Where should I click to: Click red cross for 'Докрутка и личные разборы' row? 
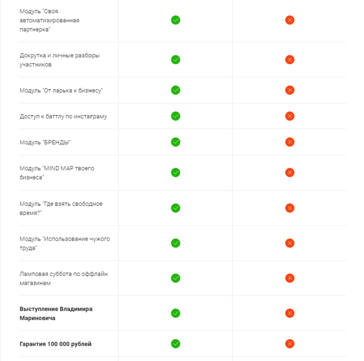click(x=289, y=60)
